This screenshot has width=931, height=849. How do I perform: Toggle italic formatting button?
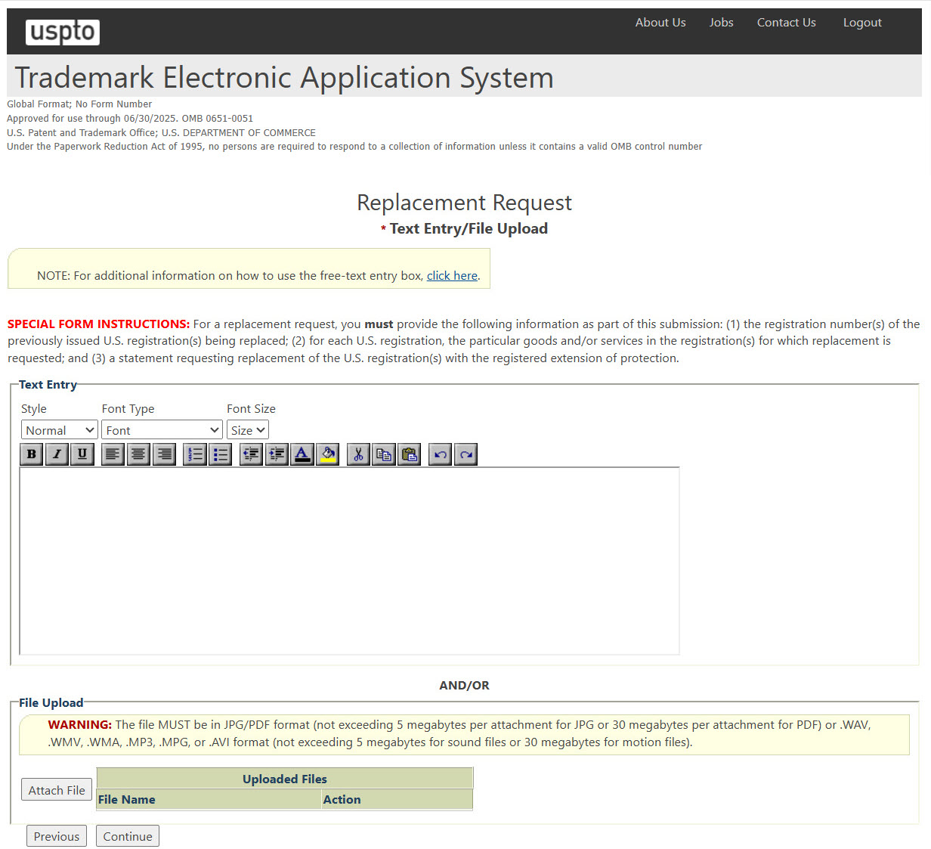[x=57, y=454]
